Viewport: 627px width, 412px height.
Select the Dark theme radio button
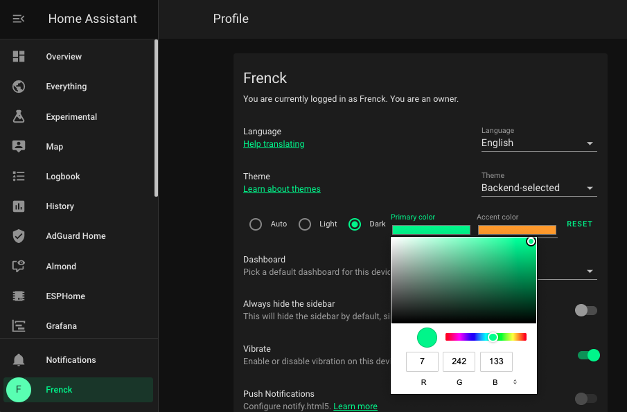click(x=354, y=224)
